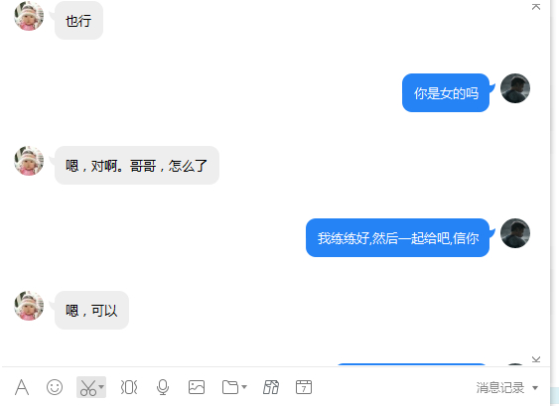Expand the folder icon dropdown arrow
Viewport: 559px width, 406px height.
click(x=244, y=387)
